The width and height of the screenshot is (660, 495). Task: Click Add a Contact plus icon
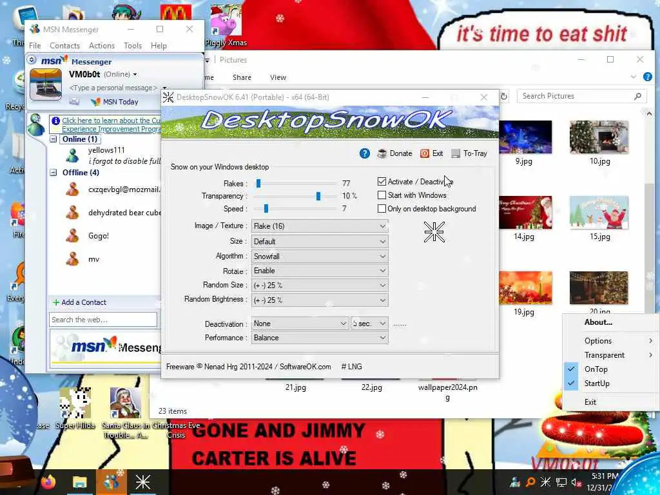(55, 302)
